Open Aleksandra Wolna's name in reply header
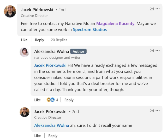167x140 pixels. (x=51, y=52)
